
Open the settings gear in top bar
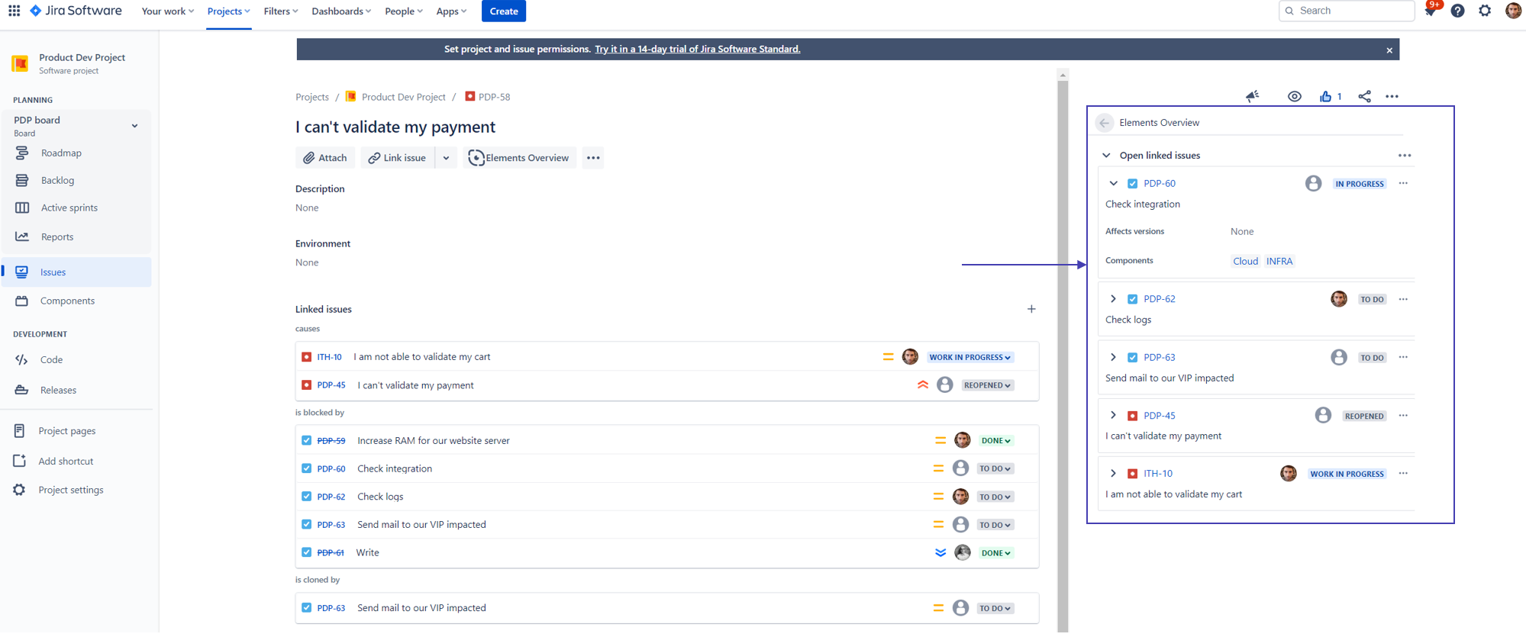point(1485,11)
